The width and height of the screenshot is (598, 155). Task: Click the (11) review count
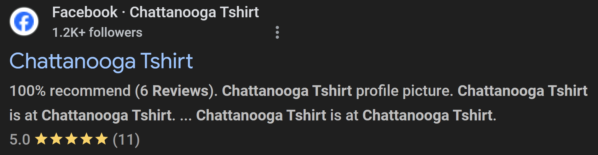coord(126,139)
